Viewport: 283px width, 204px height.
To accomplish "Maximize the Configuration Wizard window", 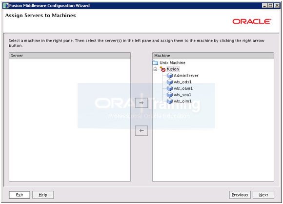I will coord(270,5).
